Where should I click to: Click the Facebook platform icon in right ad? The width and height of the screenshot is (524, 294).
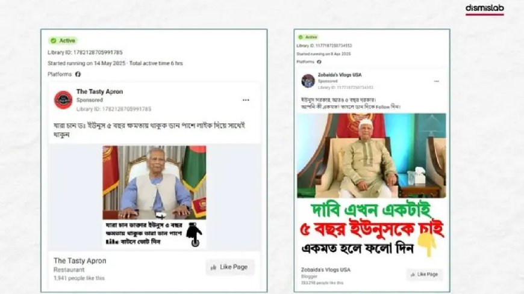[319, 62]
